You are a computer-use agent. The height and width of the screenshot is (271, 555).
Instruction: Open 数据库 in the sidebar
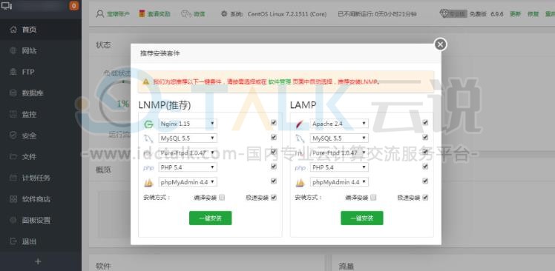coord(41,93)
